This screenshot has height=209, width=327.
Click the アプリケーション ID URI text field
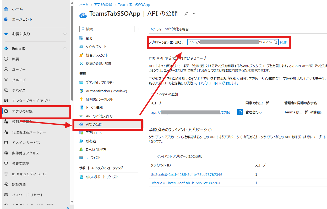[x=233, y=42]
